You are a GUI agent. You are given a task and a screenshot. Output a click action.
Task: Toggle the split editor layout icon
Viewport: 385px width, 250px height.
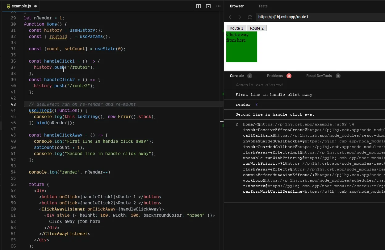click(x=199, y=6)
